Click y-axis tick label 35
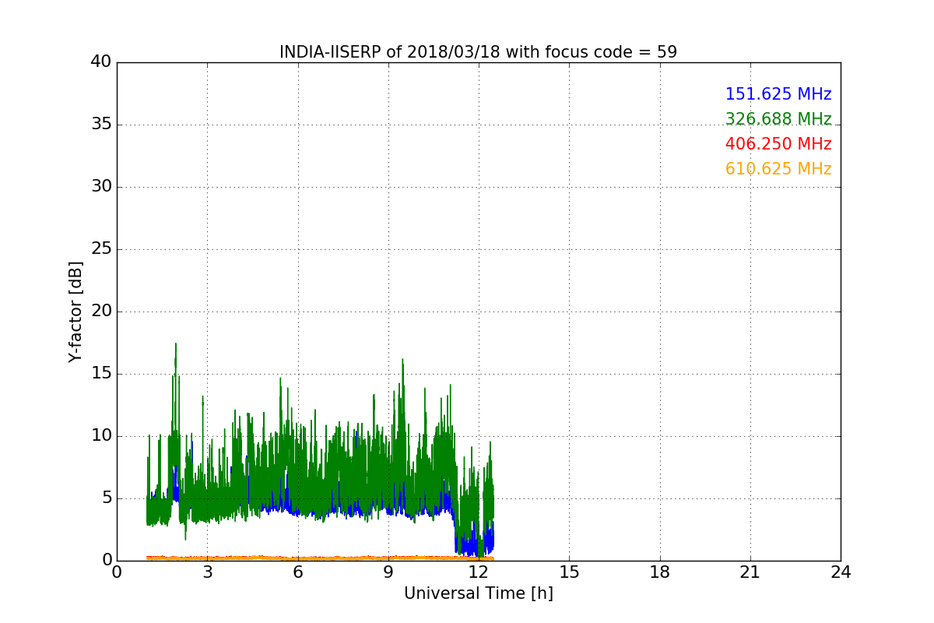Viewport: 934px width, 623px height. pos(101,125)
